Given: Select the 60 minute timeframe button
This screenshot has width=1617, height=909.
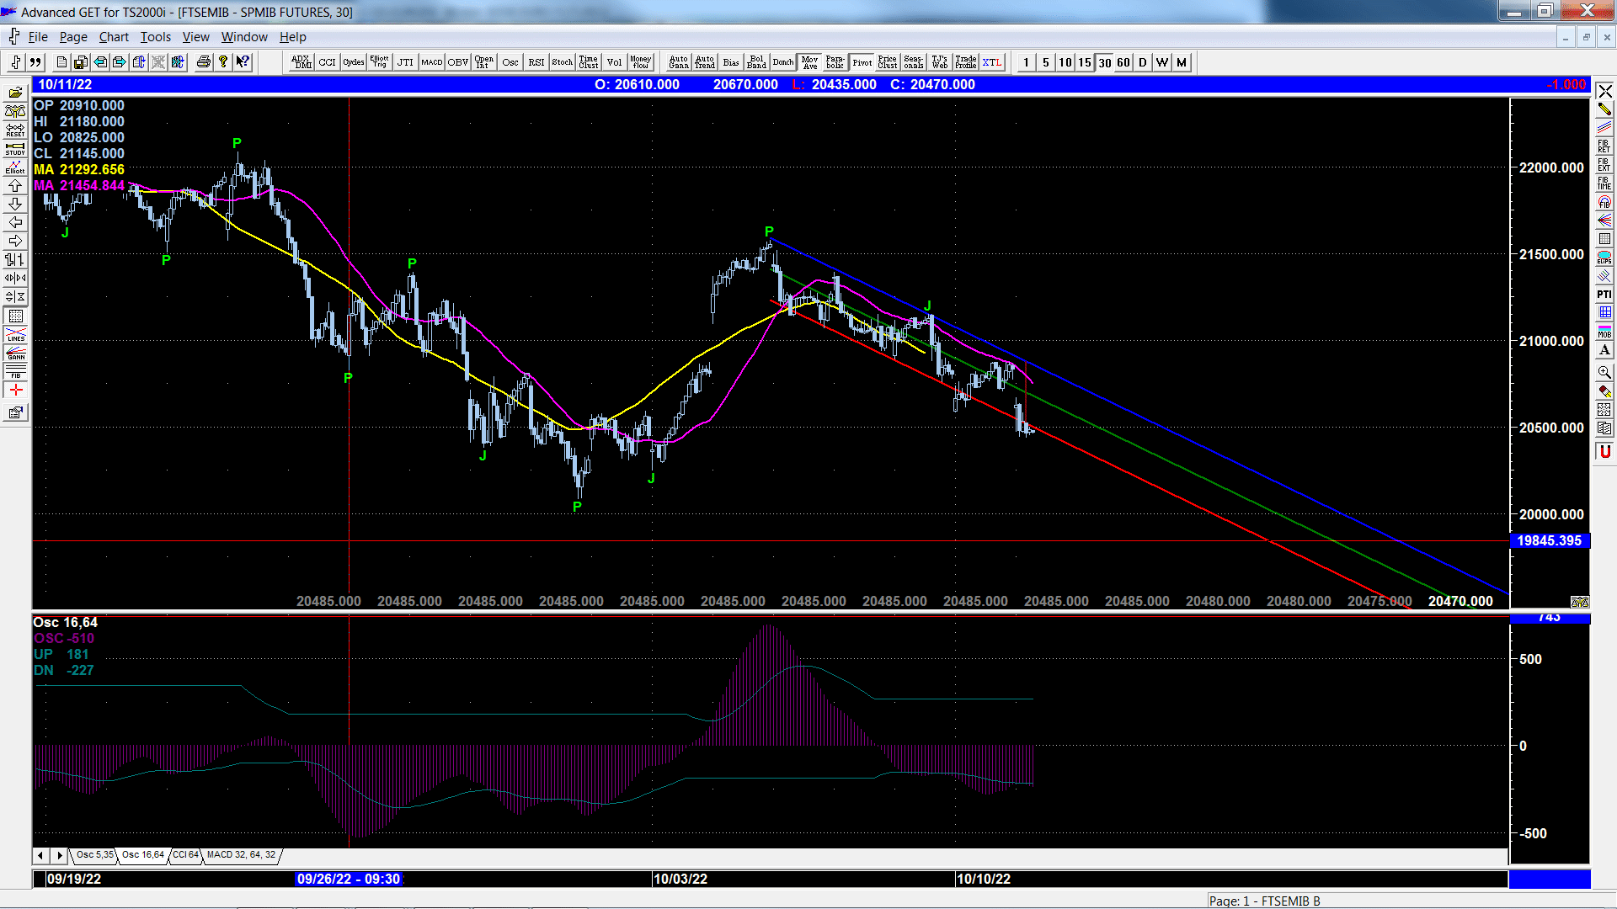Looking at the screenshot, I should [x=1123, y=62].
